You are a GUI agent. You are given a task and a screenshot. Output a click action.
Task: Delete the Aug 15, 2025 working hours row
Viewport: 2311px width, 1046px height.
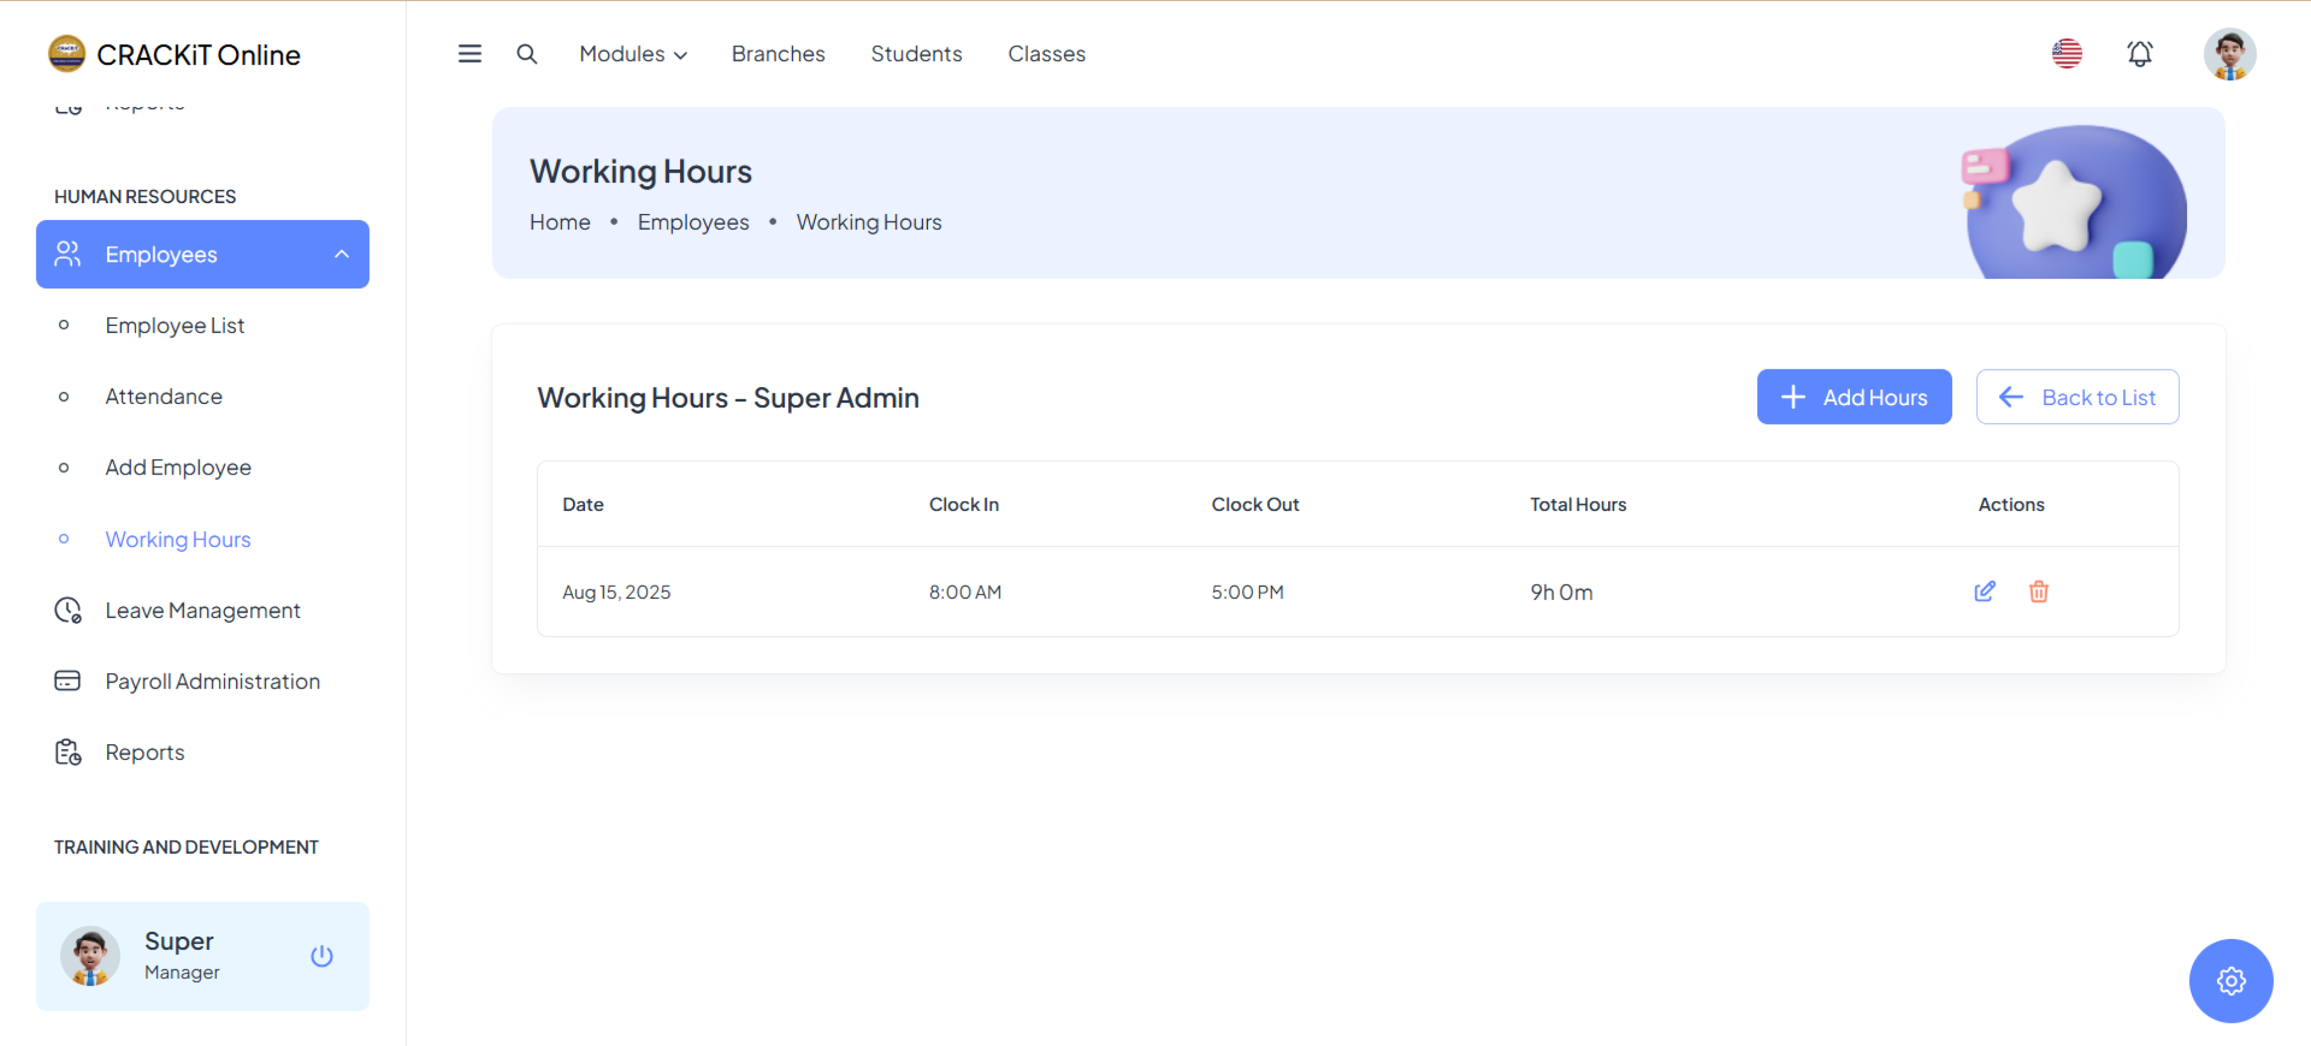point(2038,591)
